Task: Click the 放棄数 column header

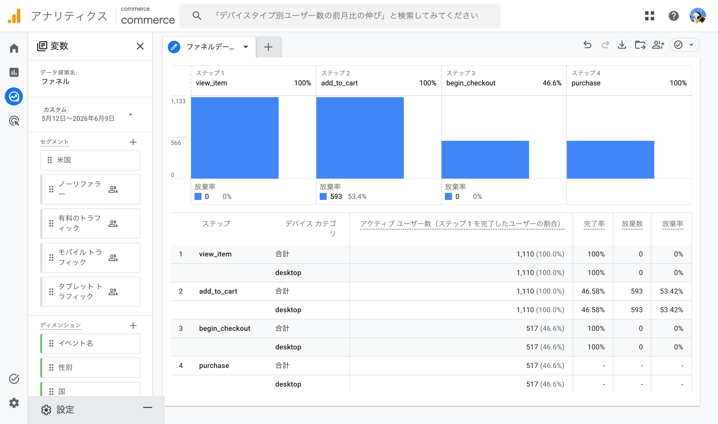Action: click(x=632, y=224)
